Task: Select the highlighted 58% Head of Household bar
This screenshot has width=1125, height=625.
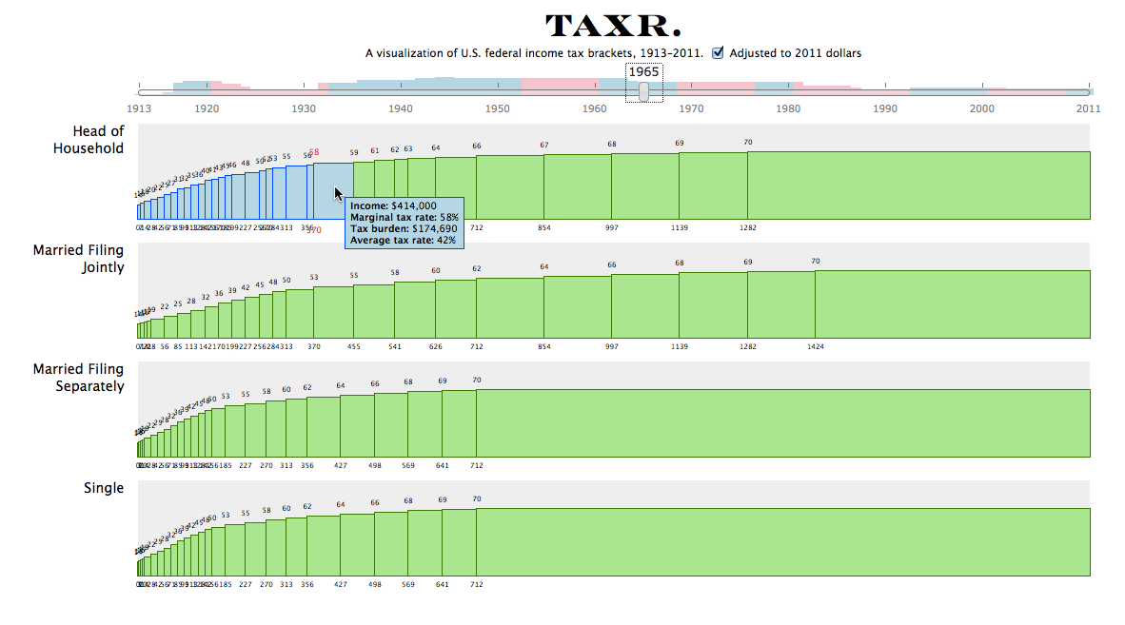Action: click(333, 190)
